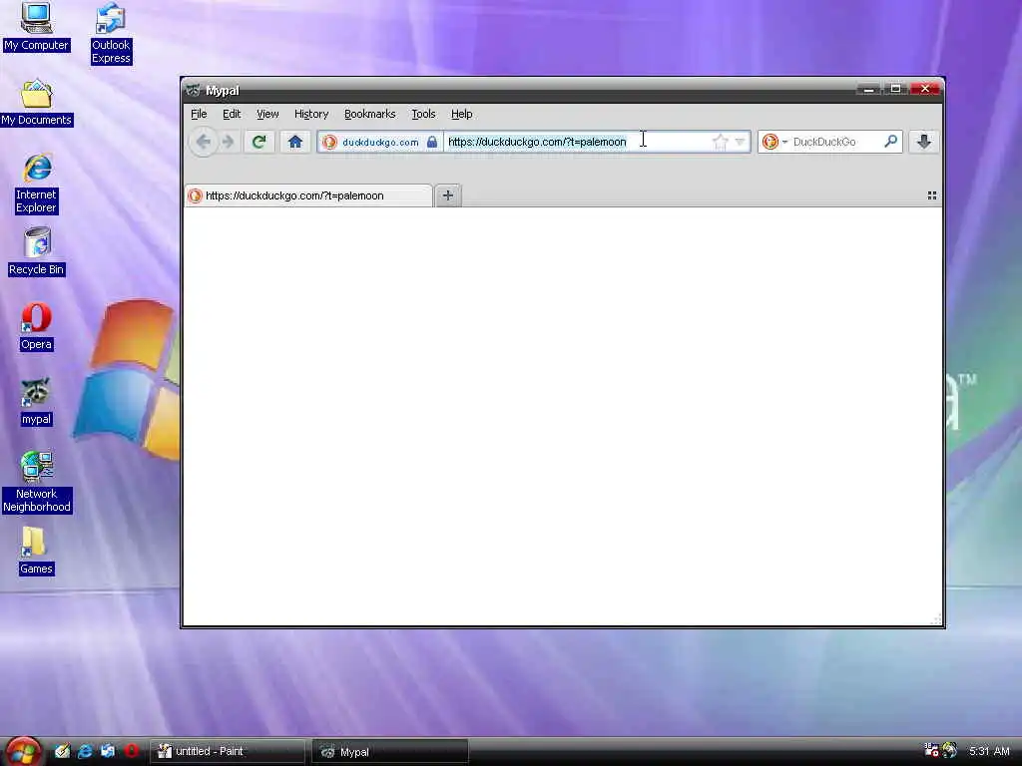Open the Downloads arrow button
Viewport: 1022px width, 766px height.
(923, 142)
